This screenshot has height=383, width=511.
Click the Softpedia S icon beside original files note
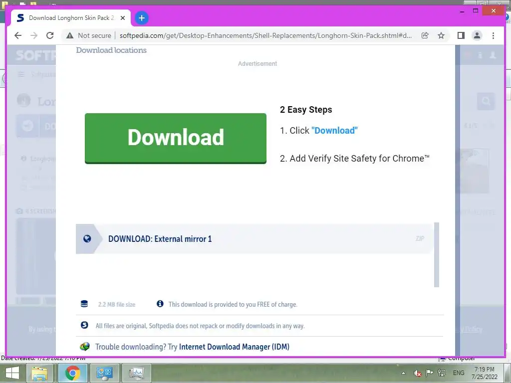tap(84, 325)
